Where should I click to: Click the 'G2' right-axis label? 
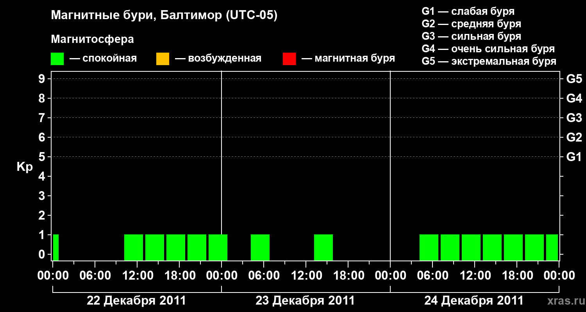click(x=574, y=137)
